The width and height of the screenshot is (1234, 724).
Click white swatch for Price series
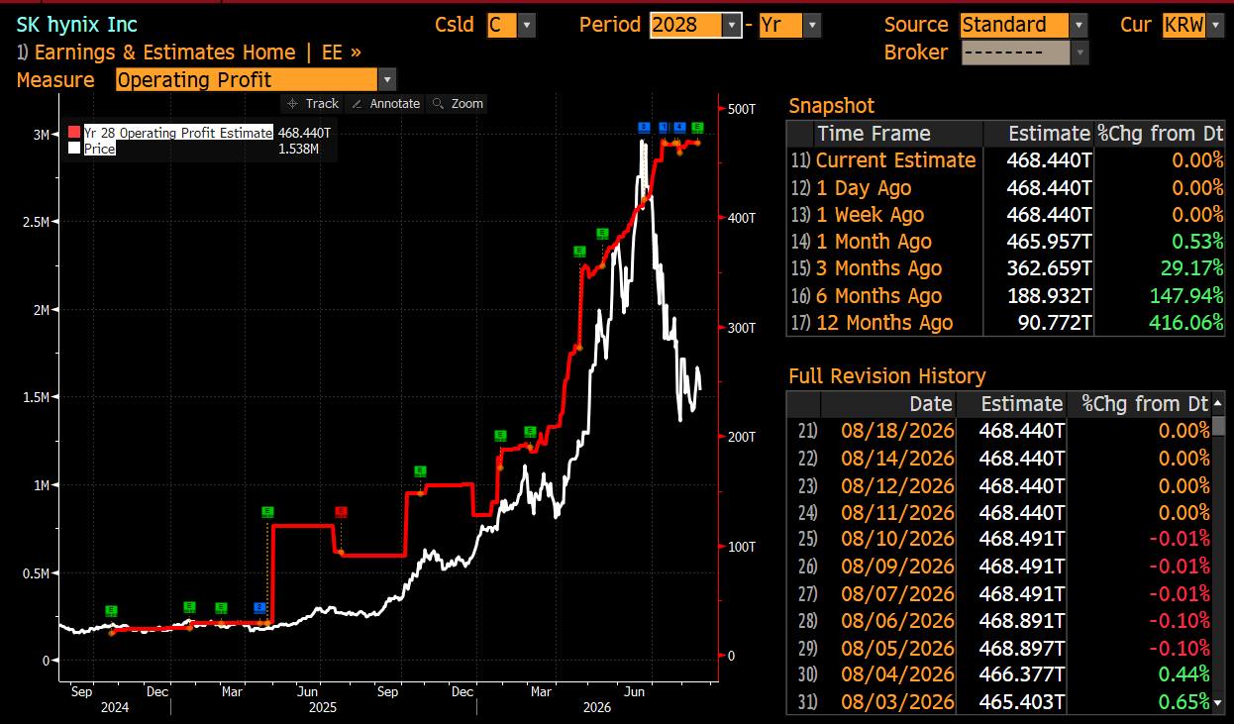(x=74, y=149)
